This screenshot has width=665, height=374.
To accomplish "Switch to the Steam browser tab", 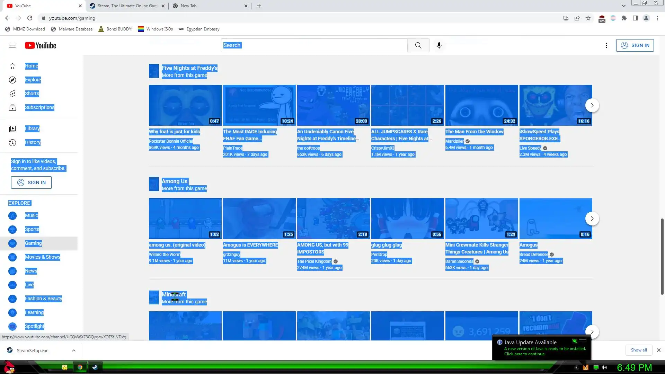I will pyautogui.click(x=127, y=6).
